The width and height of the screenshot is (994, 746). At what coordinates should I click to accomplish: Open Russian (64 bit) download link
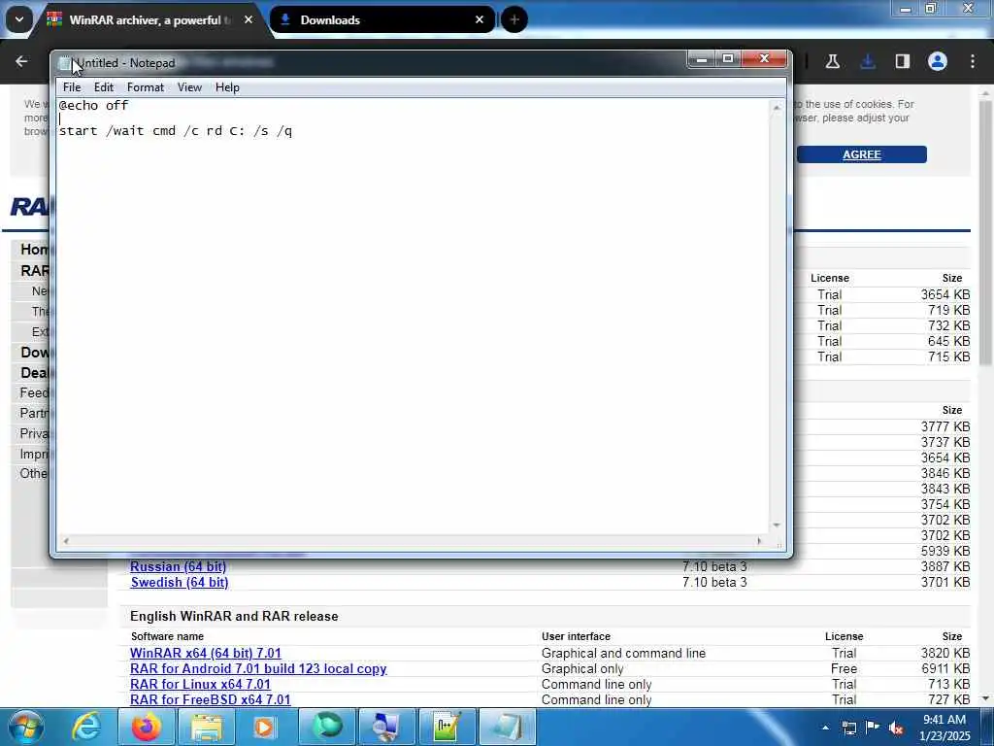179,566
